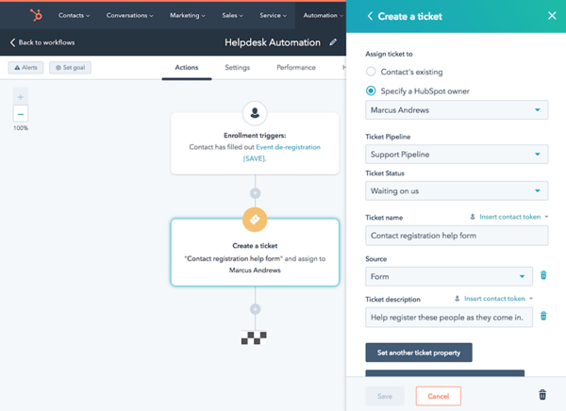Image resolution: width=566 pixels, height=411 pixels.
Task: Delete Ticket description with trash icon
Action: (543, 317)
